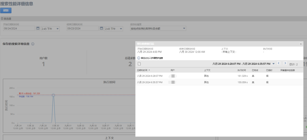This screenshot has width=307, height=140.
Task: Click the 总请求数 value 2
Action: (130, 64)
